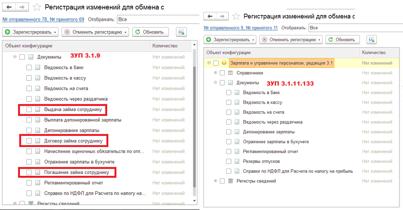
Task: Click document icon of Документы node in left window
Action: pyautogui.click(x=31, y=57)
